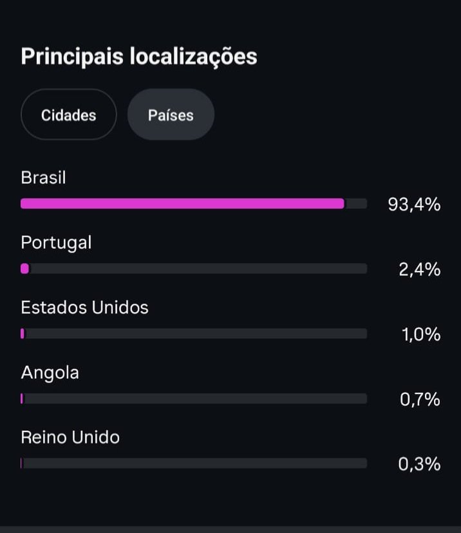Switch to the Cidades tab
The height and width of the screenshot is (533, 461).
pyautogui.click(x=68, y=115)
